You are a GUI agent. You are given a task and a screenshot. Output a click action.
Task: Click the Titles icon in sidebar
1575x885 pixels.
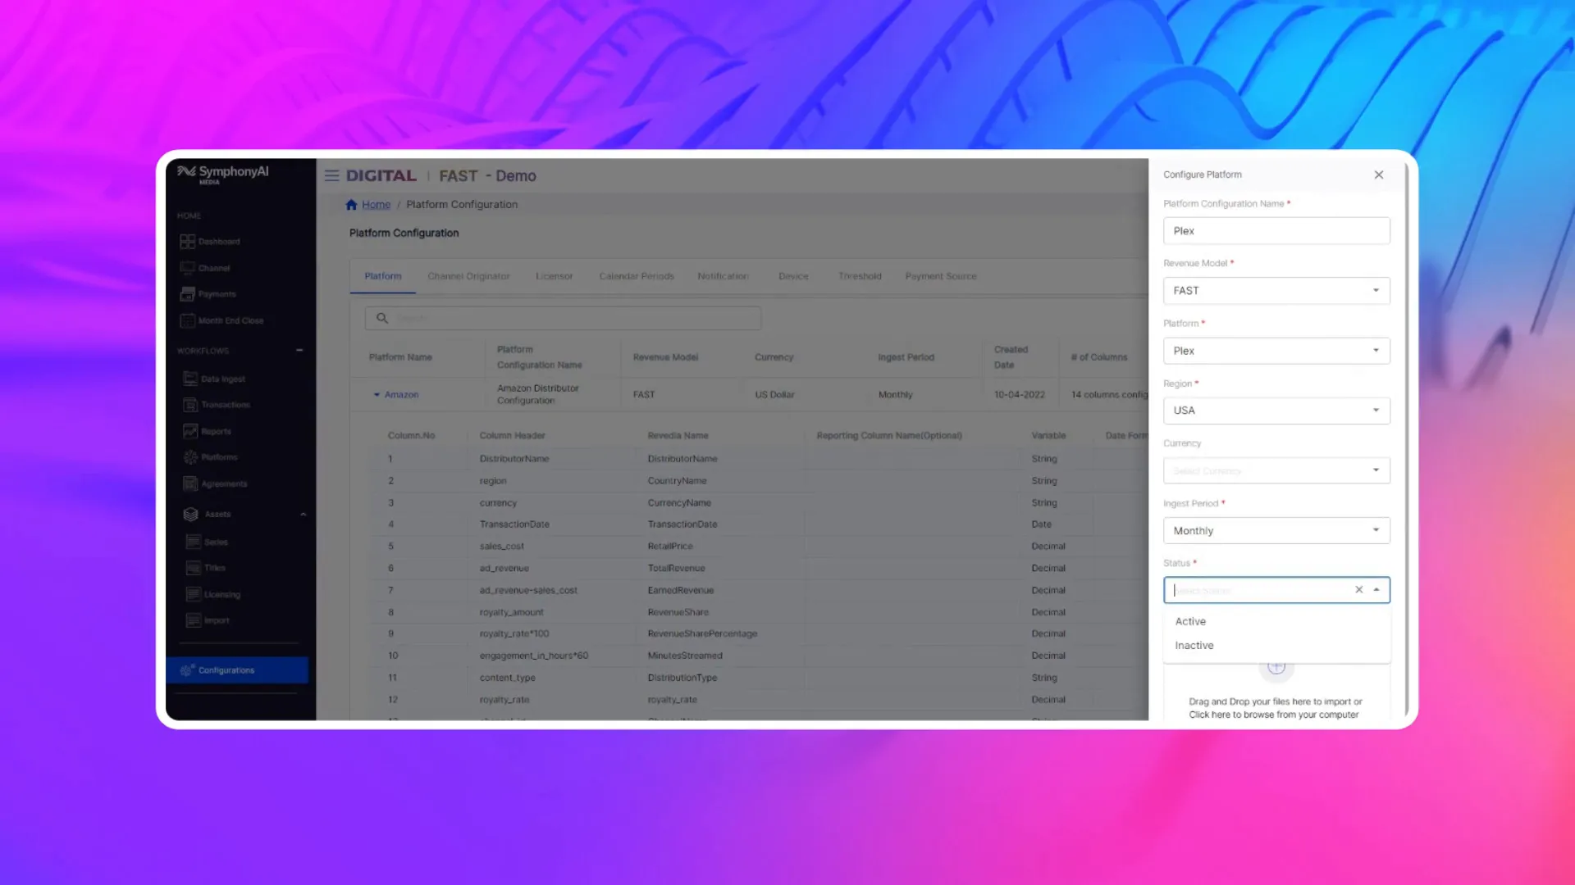(x=194, y=568)
